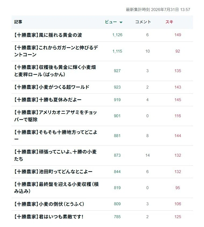Open article 君はいつも素敵です！
The image size is (204, 227).
[49, 217]
